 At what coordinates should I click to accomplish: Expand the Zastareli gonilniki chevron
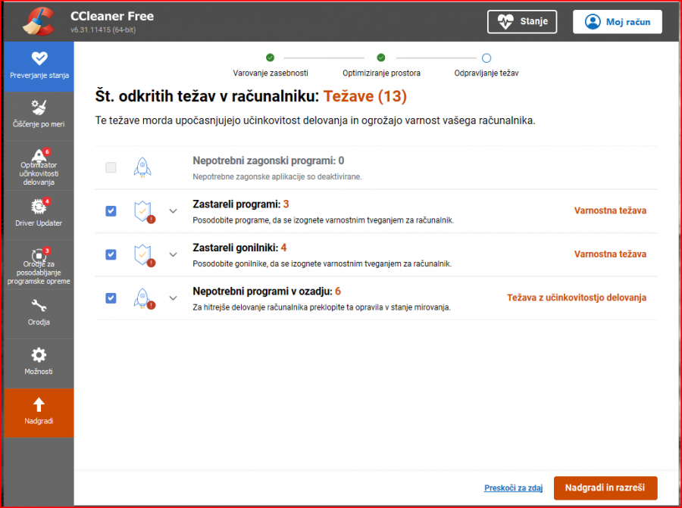click(x=173, y=254)
